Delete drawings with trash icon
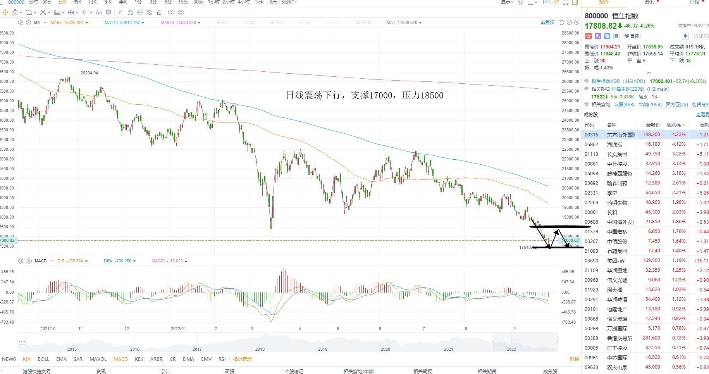This screenshot has width=709, height=374. 159,12
